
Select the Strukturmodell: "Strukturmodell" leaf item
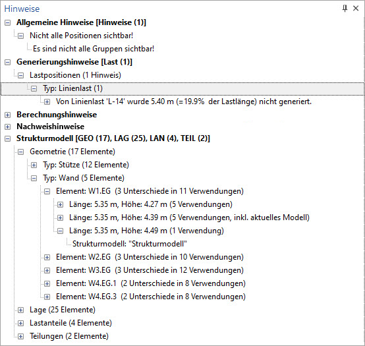[130, 244]
